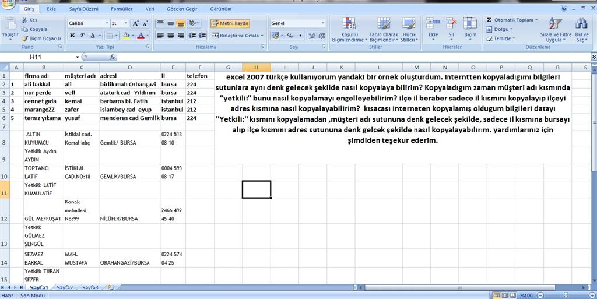Open Sırala ve Filtre Uygula

(556, 30)
